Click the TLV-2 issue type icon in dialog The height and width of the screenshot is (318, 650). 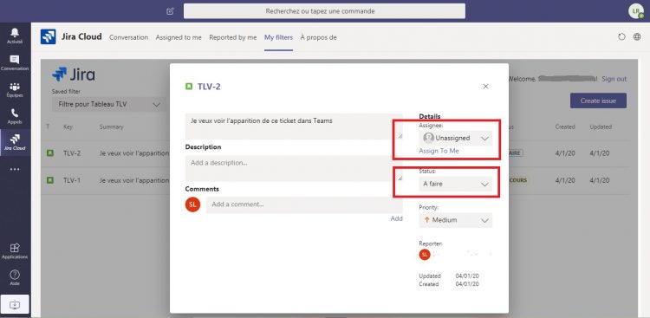(x=189, y=87)
